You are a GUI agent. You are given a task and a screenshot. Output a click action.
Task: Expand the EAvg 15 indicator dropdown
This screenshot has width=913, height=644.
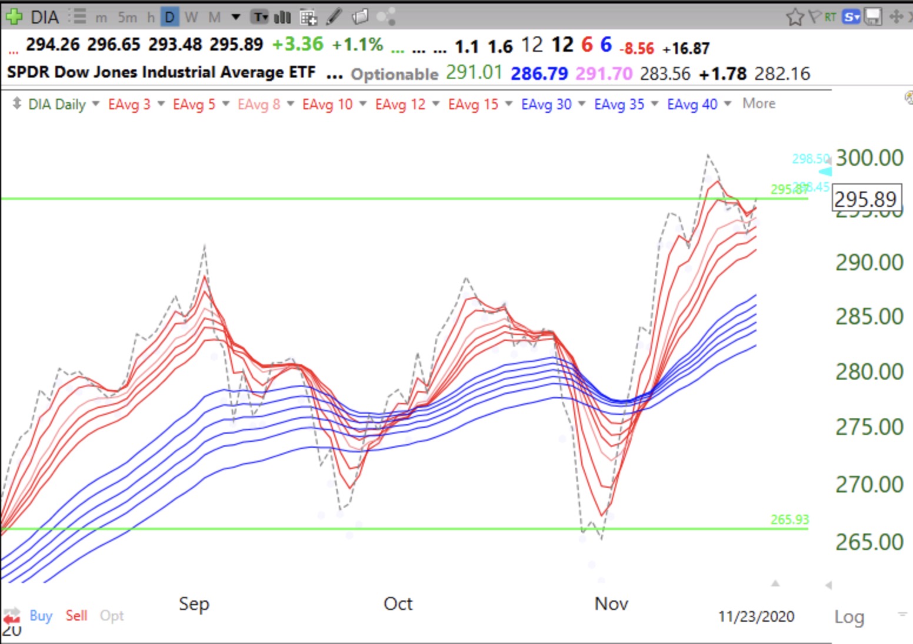(x=509, y=103)
